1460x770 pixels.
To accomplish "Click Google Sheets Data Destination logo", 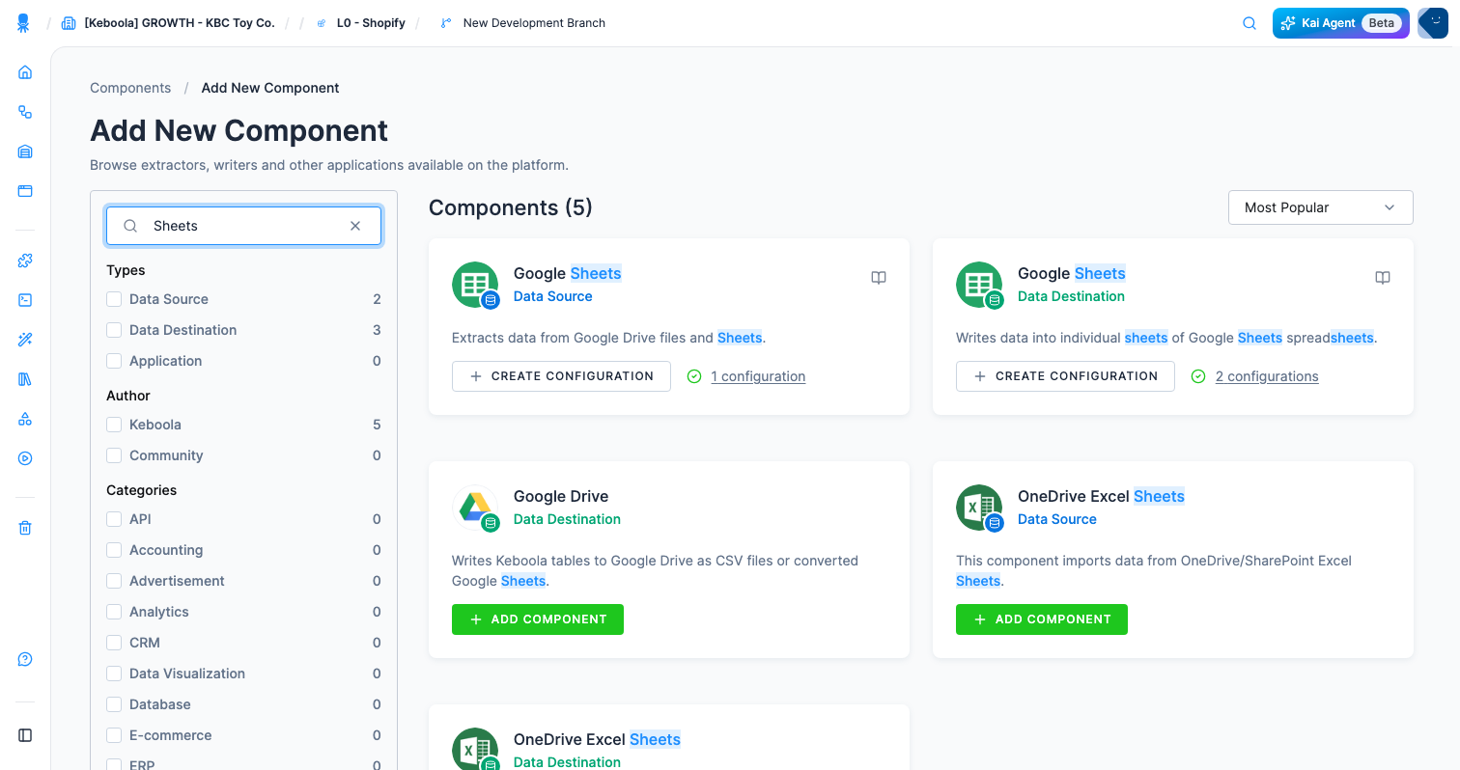I will pos(979,286).
